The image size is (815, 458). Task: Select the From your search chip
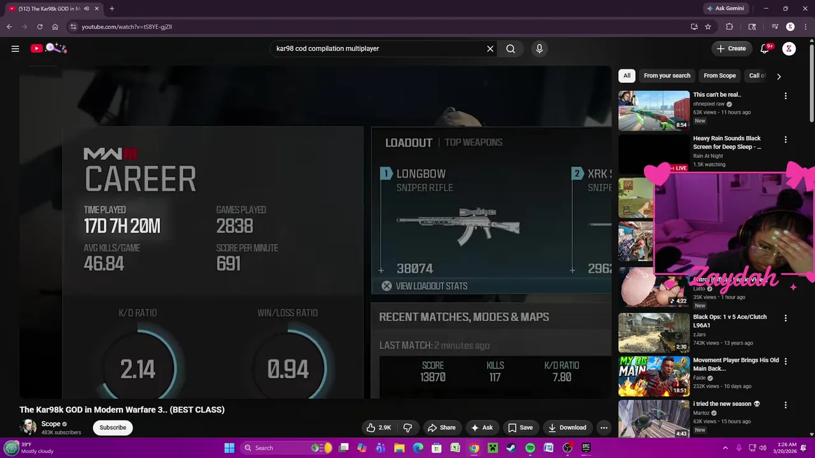tap(667, 76)
